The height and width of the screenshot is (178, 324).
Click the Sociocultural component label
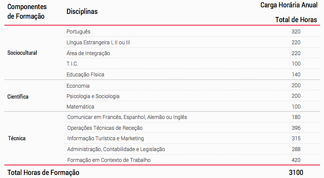[x=22, y=53]
